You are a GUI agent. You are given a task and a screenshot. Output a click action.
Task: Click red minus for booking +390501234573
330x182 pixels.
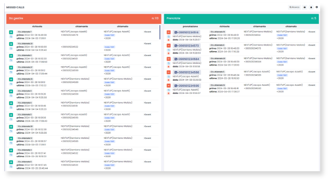point(169,45)
